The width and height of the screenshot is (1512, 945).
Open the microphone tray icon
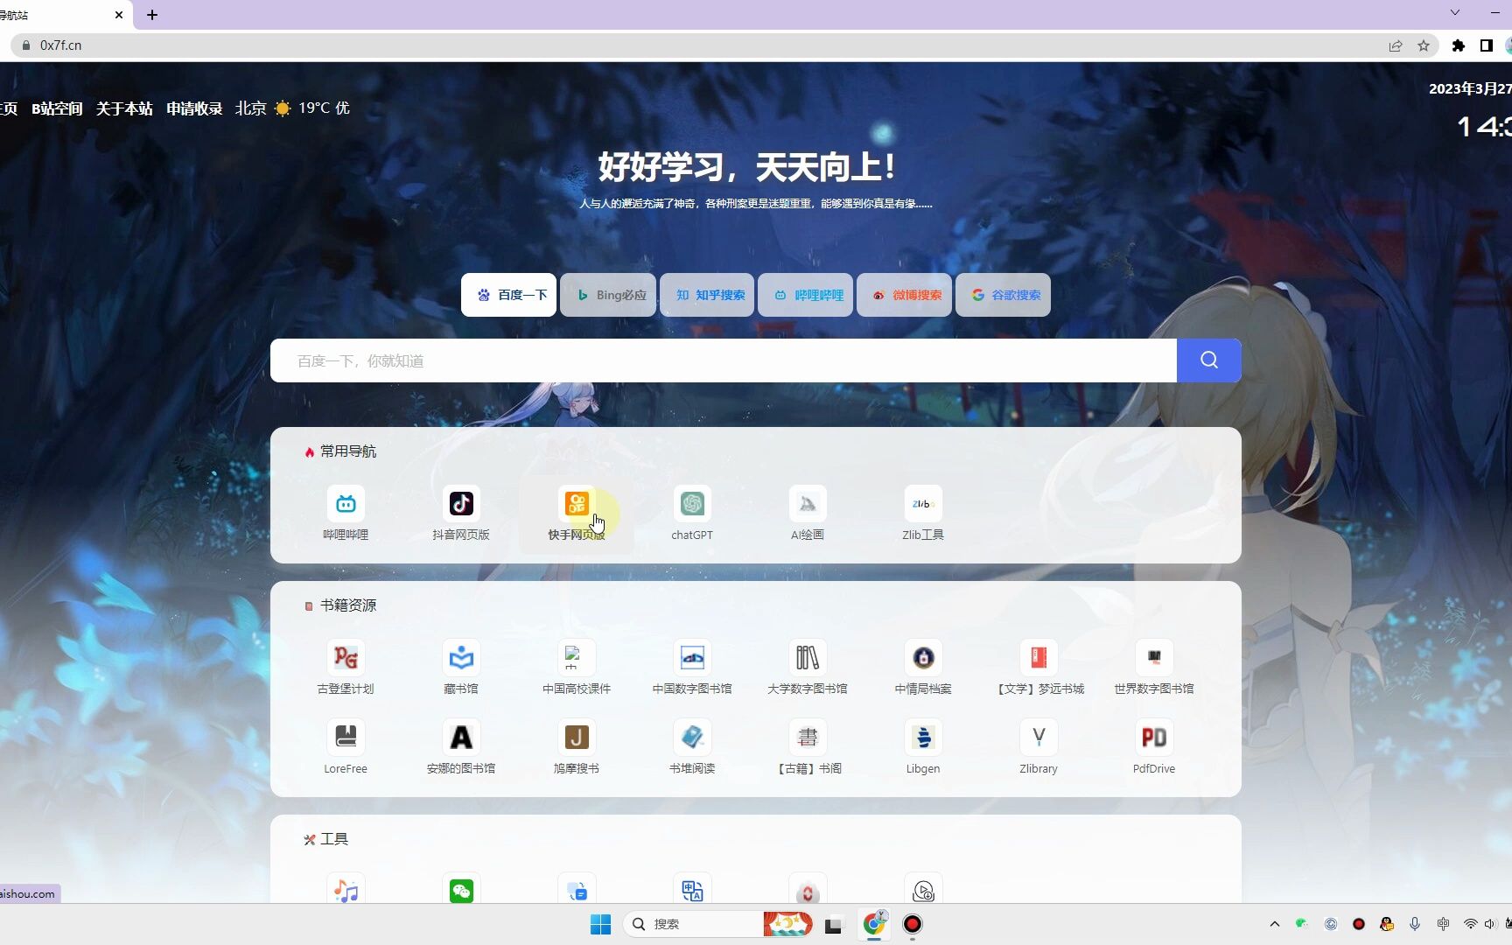click(1415, 924)
